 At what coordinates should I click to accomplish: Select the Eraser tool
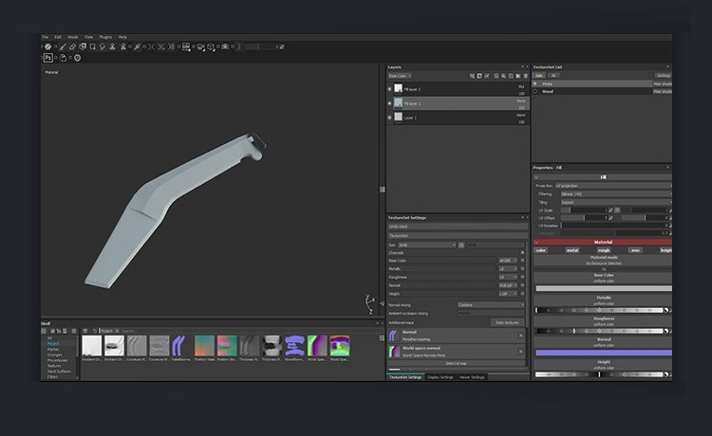(x=72, y=46)
